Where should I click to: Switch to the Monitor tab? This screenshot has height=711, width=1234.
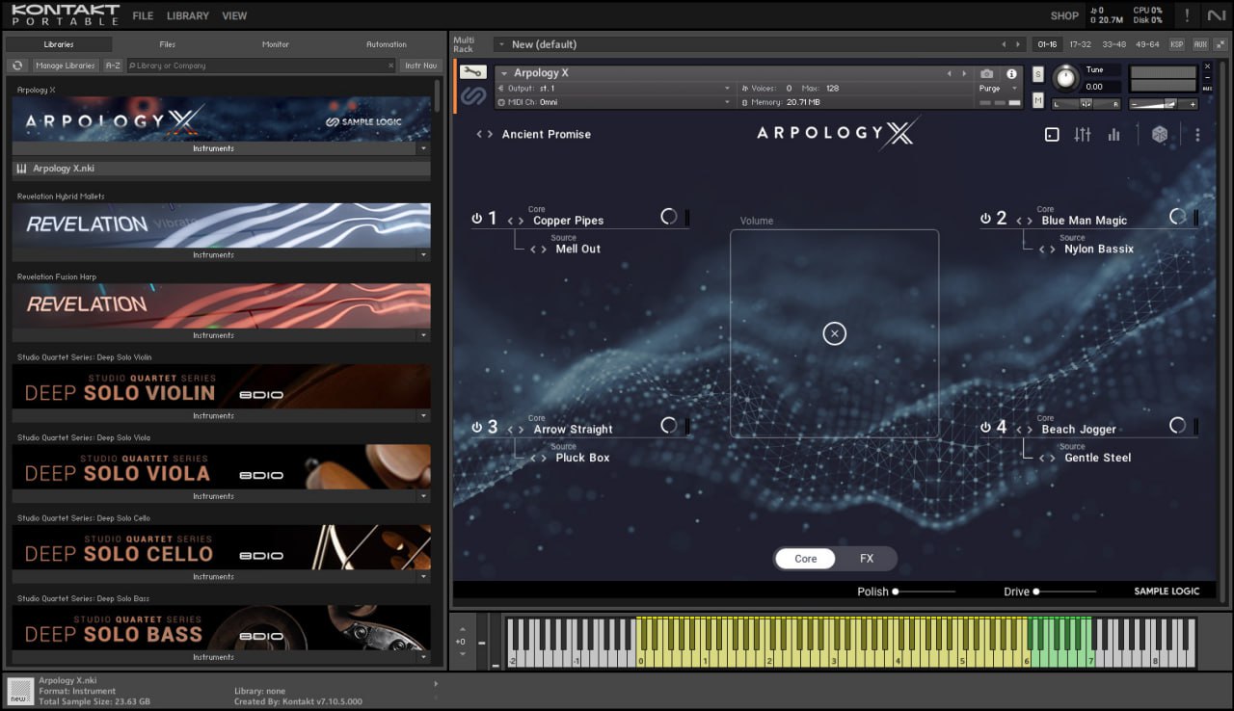(x=276, y=44)
